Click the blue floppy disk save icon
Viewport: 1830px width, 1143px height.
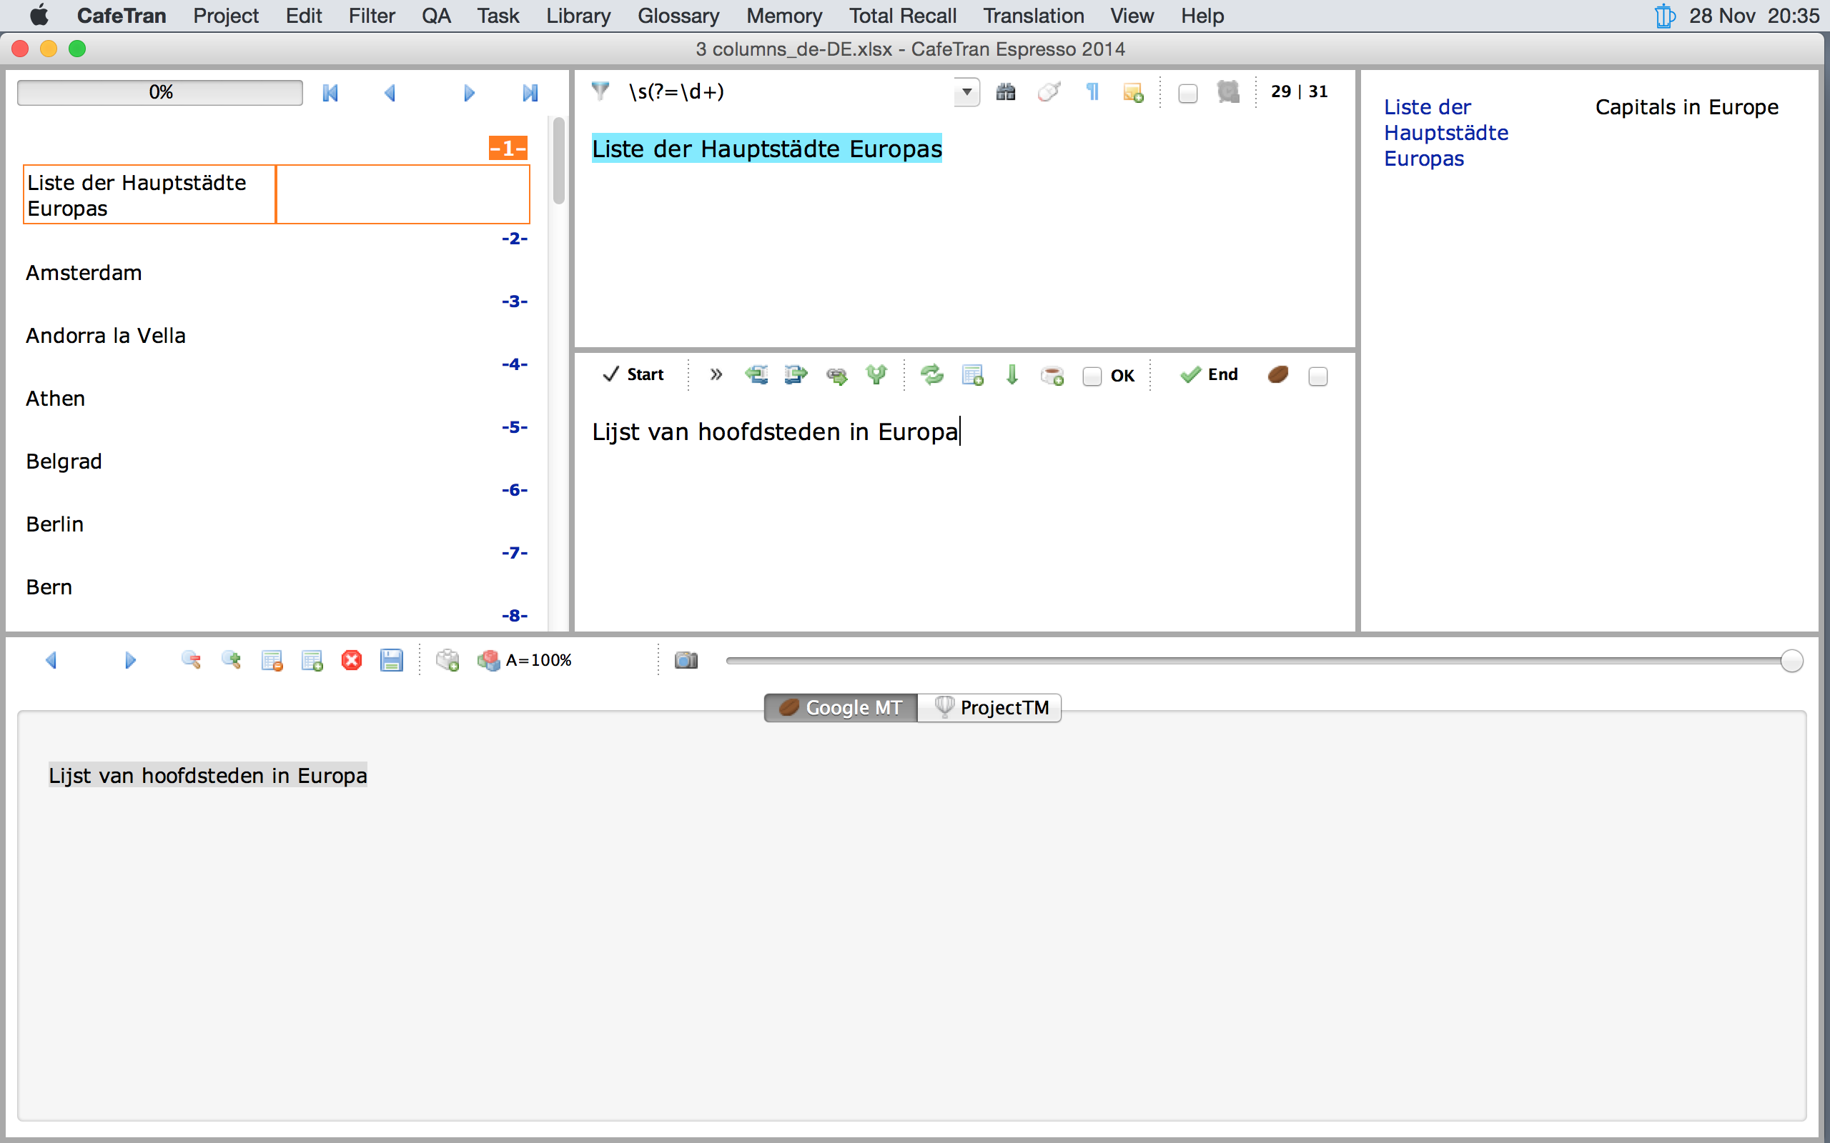[x=391, y=660]
